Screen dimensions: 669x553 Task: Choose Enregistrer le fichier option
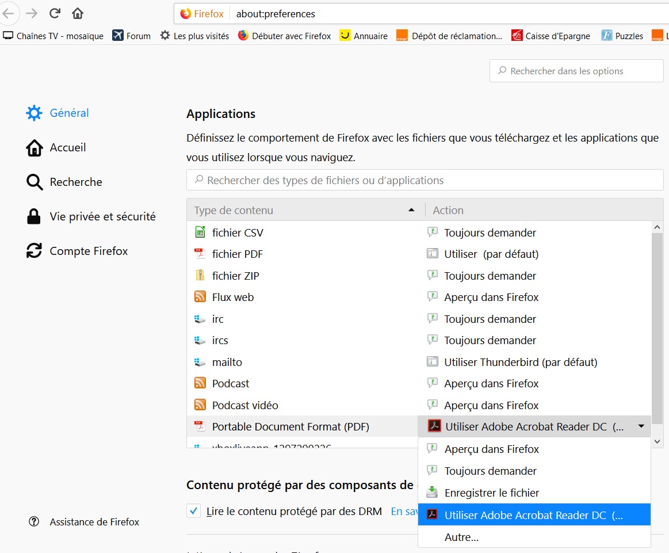(x=491, y=493)
